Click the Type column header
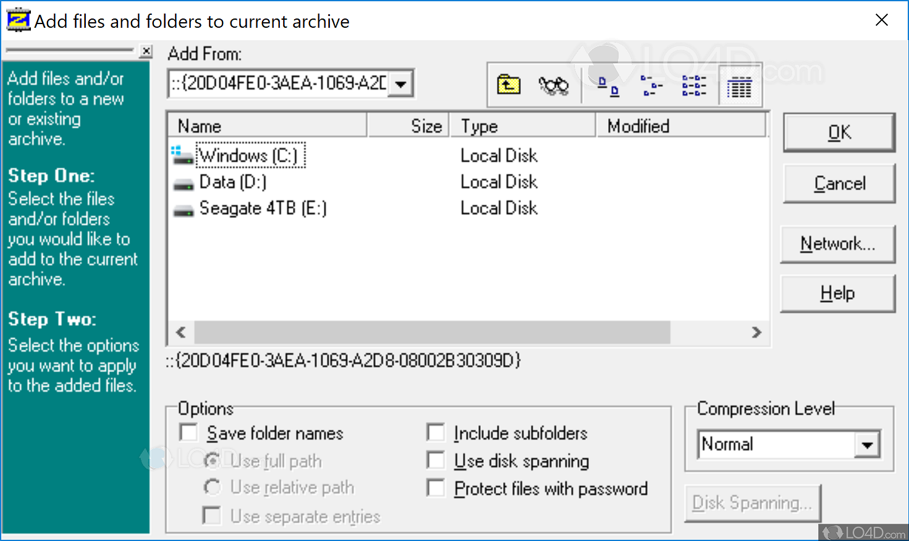 (522, 126)
